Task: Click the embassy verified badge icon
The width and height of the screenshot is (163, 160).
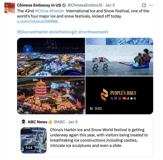Action: pyautogui.click(x=64, y=5)
